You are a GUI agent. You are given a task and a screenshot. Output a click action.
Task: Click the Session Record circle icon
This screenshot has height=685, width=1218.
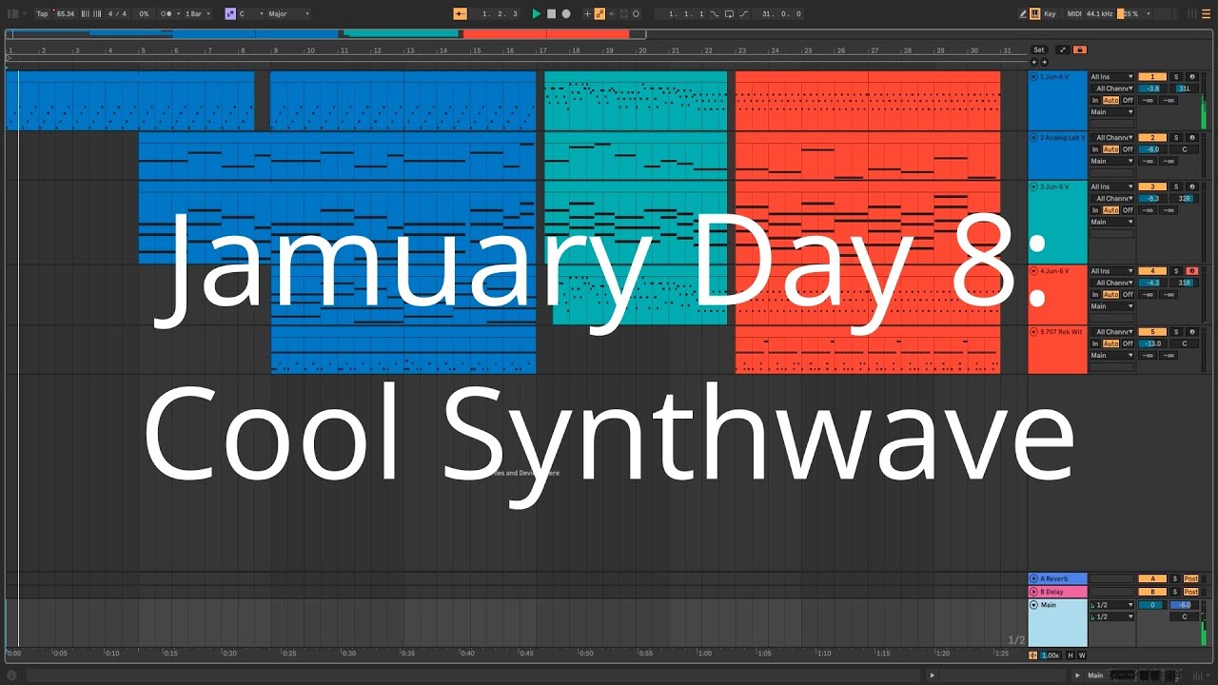point(637,14)
